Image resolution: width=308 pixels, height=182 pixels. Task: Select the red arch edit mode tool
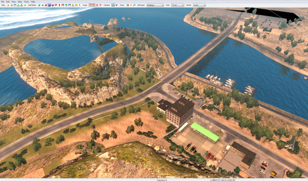63,5
